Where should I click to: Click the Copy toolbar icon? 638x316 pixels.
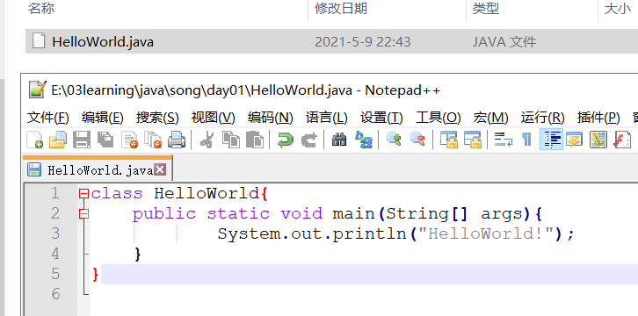pos(231,140)
